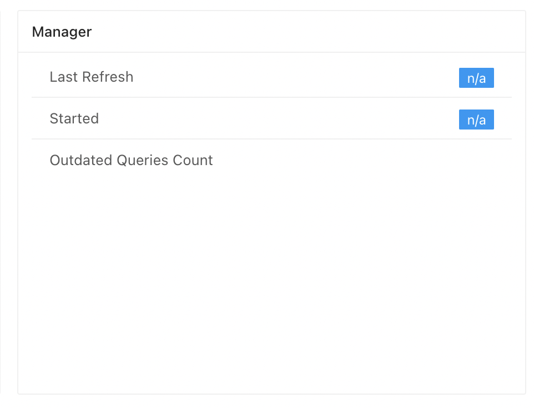Click the Started label text
The width and height of the screenshot is (534, 408).
point(74,118)
